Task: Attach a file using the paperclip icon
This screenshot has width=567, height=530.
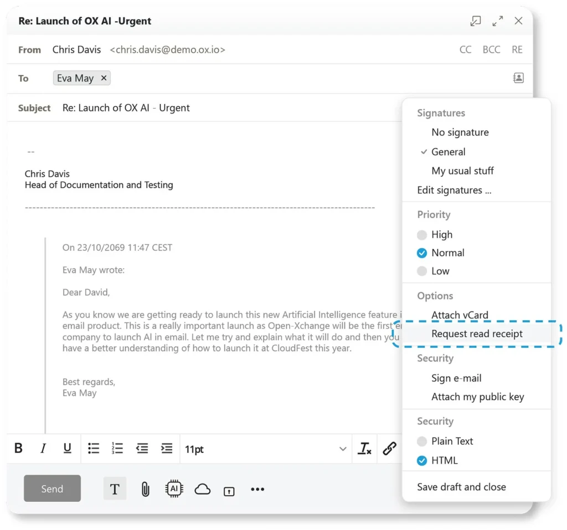Action: coord(145,489)
